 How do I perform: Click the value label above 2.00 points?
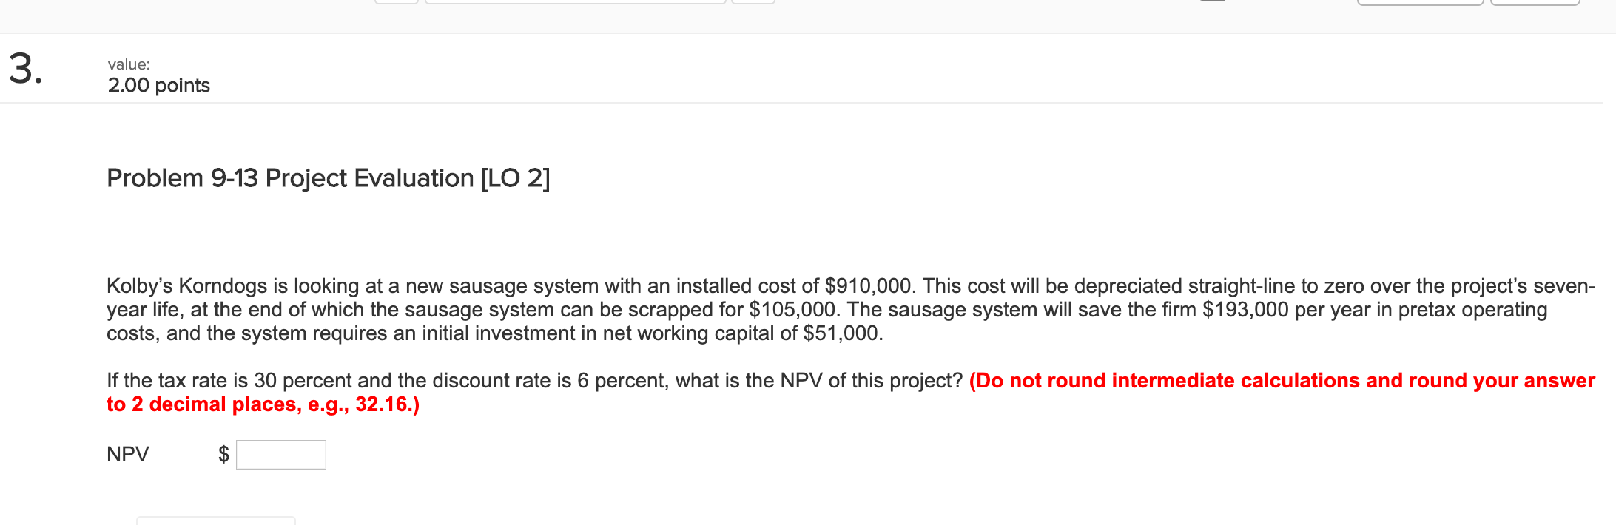(x=127, y=65)
